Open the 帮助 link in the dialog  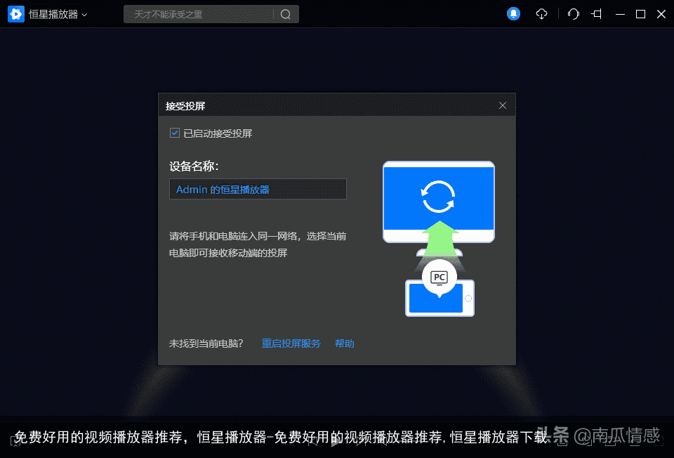click(x=344, y=343)
